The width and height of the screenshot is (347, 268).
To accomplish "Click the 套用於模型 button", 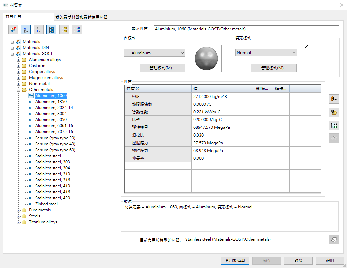I will (235, 261).
